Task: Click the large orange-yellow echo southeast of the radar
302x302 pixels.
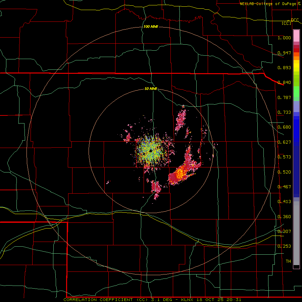Action: click(x=181, y=172)
